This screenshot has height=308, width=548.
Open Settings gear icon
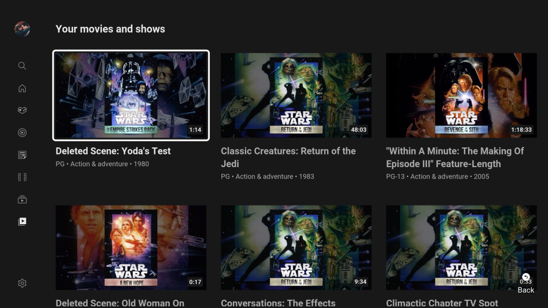[22, 283]
